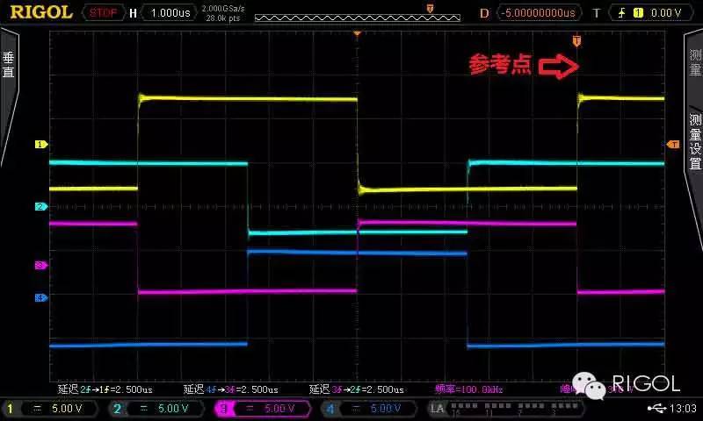Click the channel 3 5.00 V scale value

click(279, 409)
